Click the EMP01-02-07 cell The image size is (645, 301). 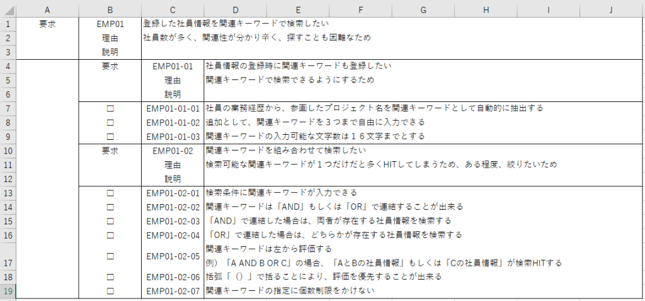[173, 291]
